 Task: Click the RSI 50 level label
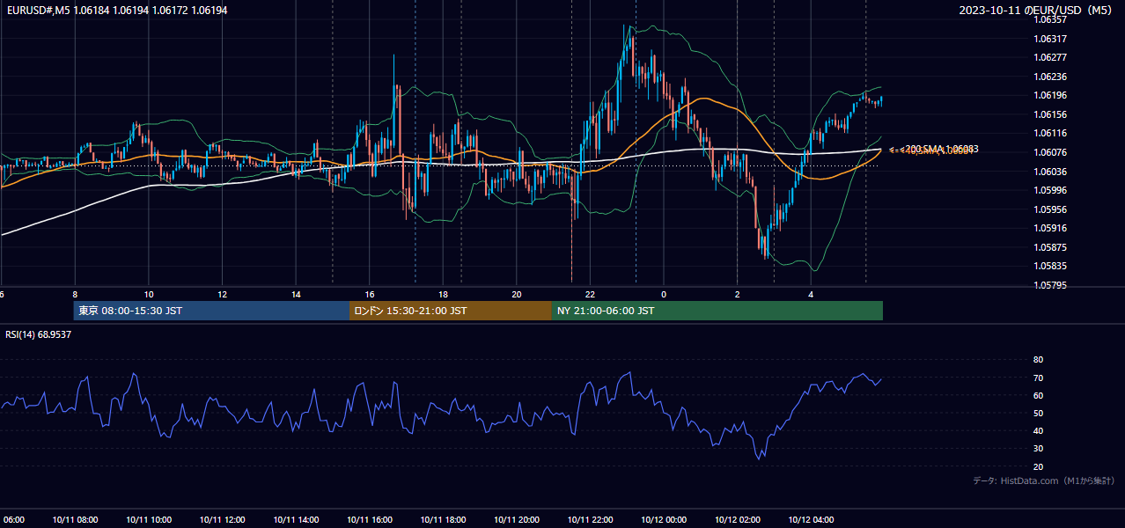(1038, 413)
